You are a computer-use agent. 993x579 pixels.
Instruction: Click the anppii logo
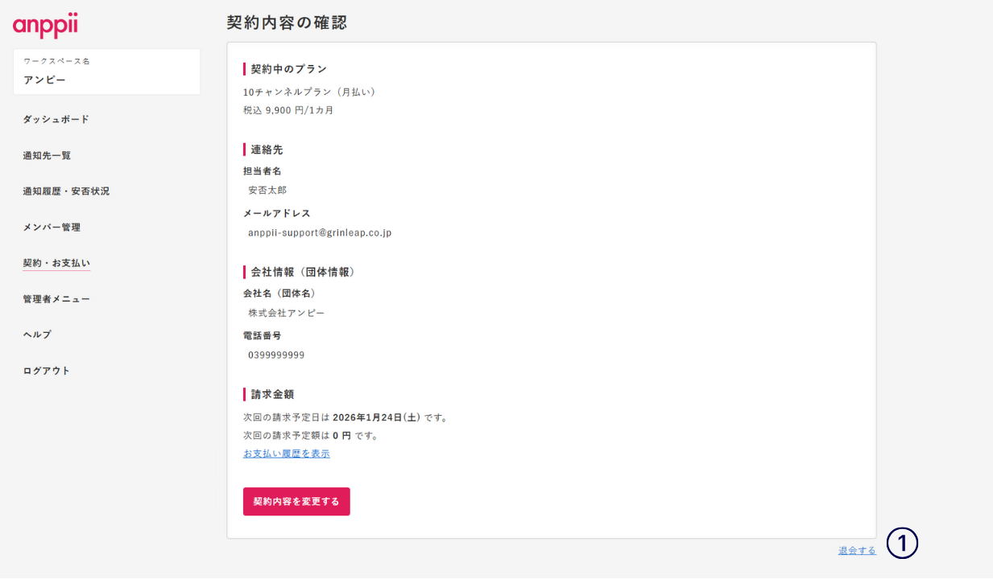click(45, 25)
